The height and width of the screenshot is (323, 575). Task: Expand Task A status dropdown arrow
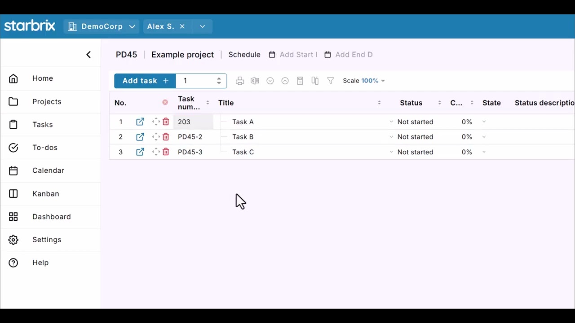coord(391,122)
